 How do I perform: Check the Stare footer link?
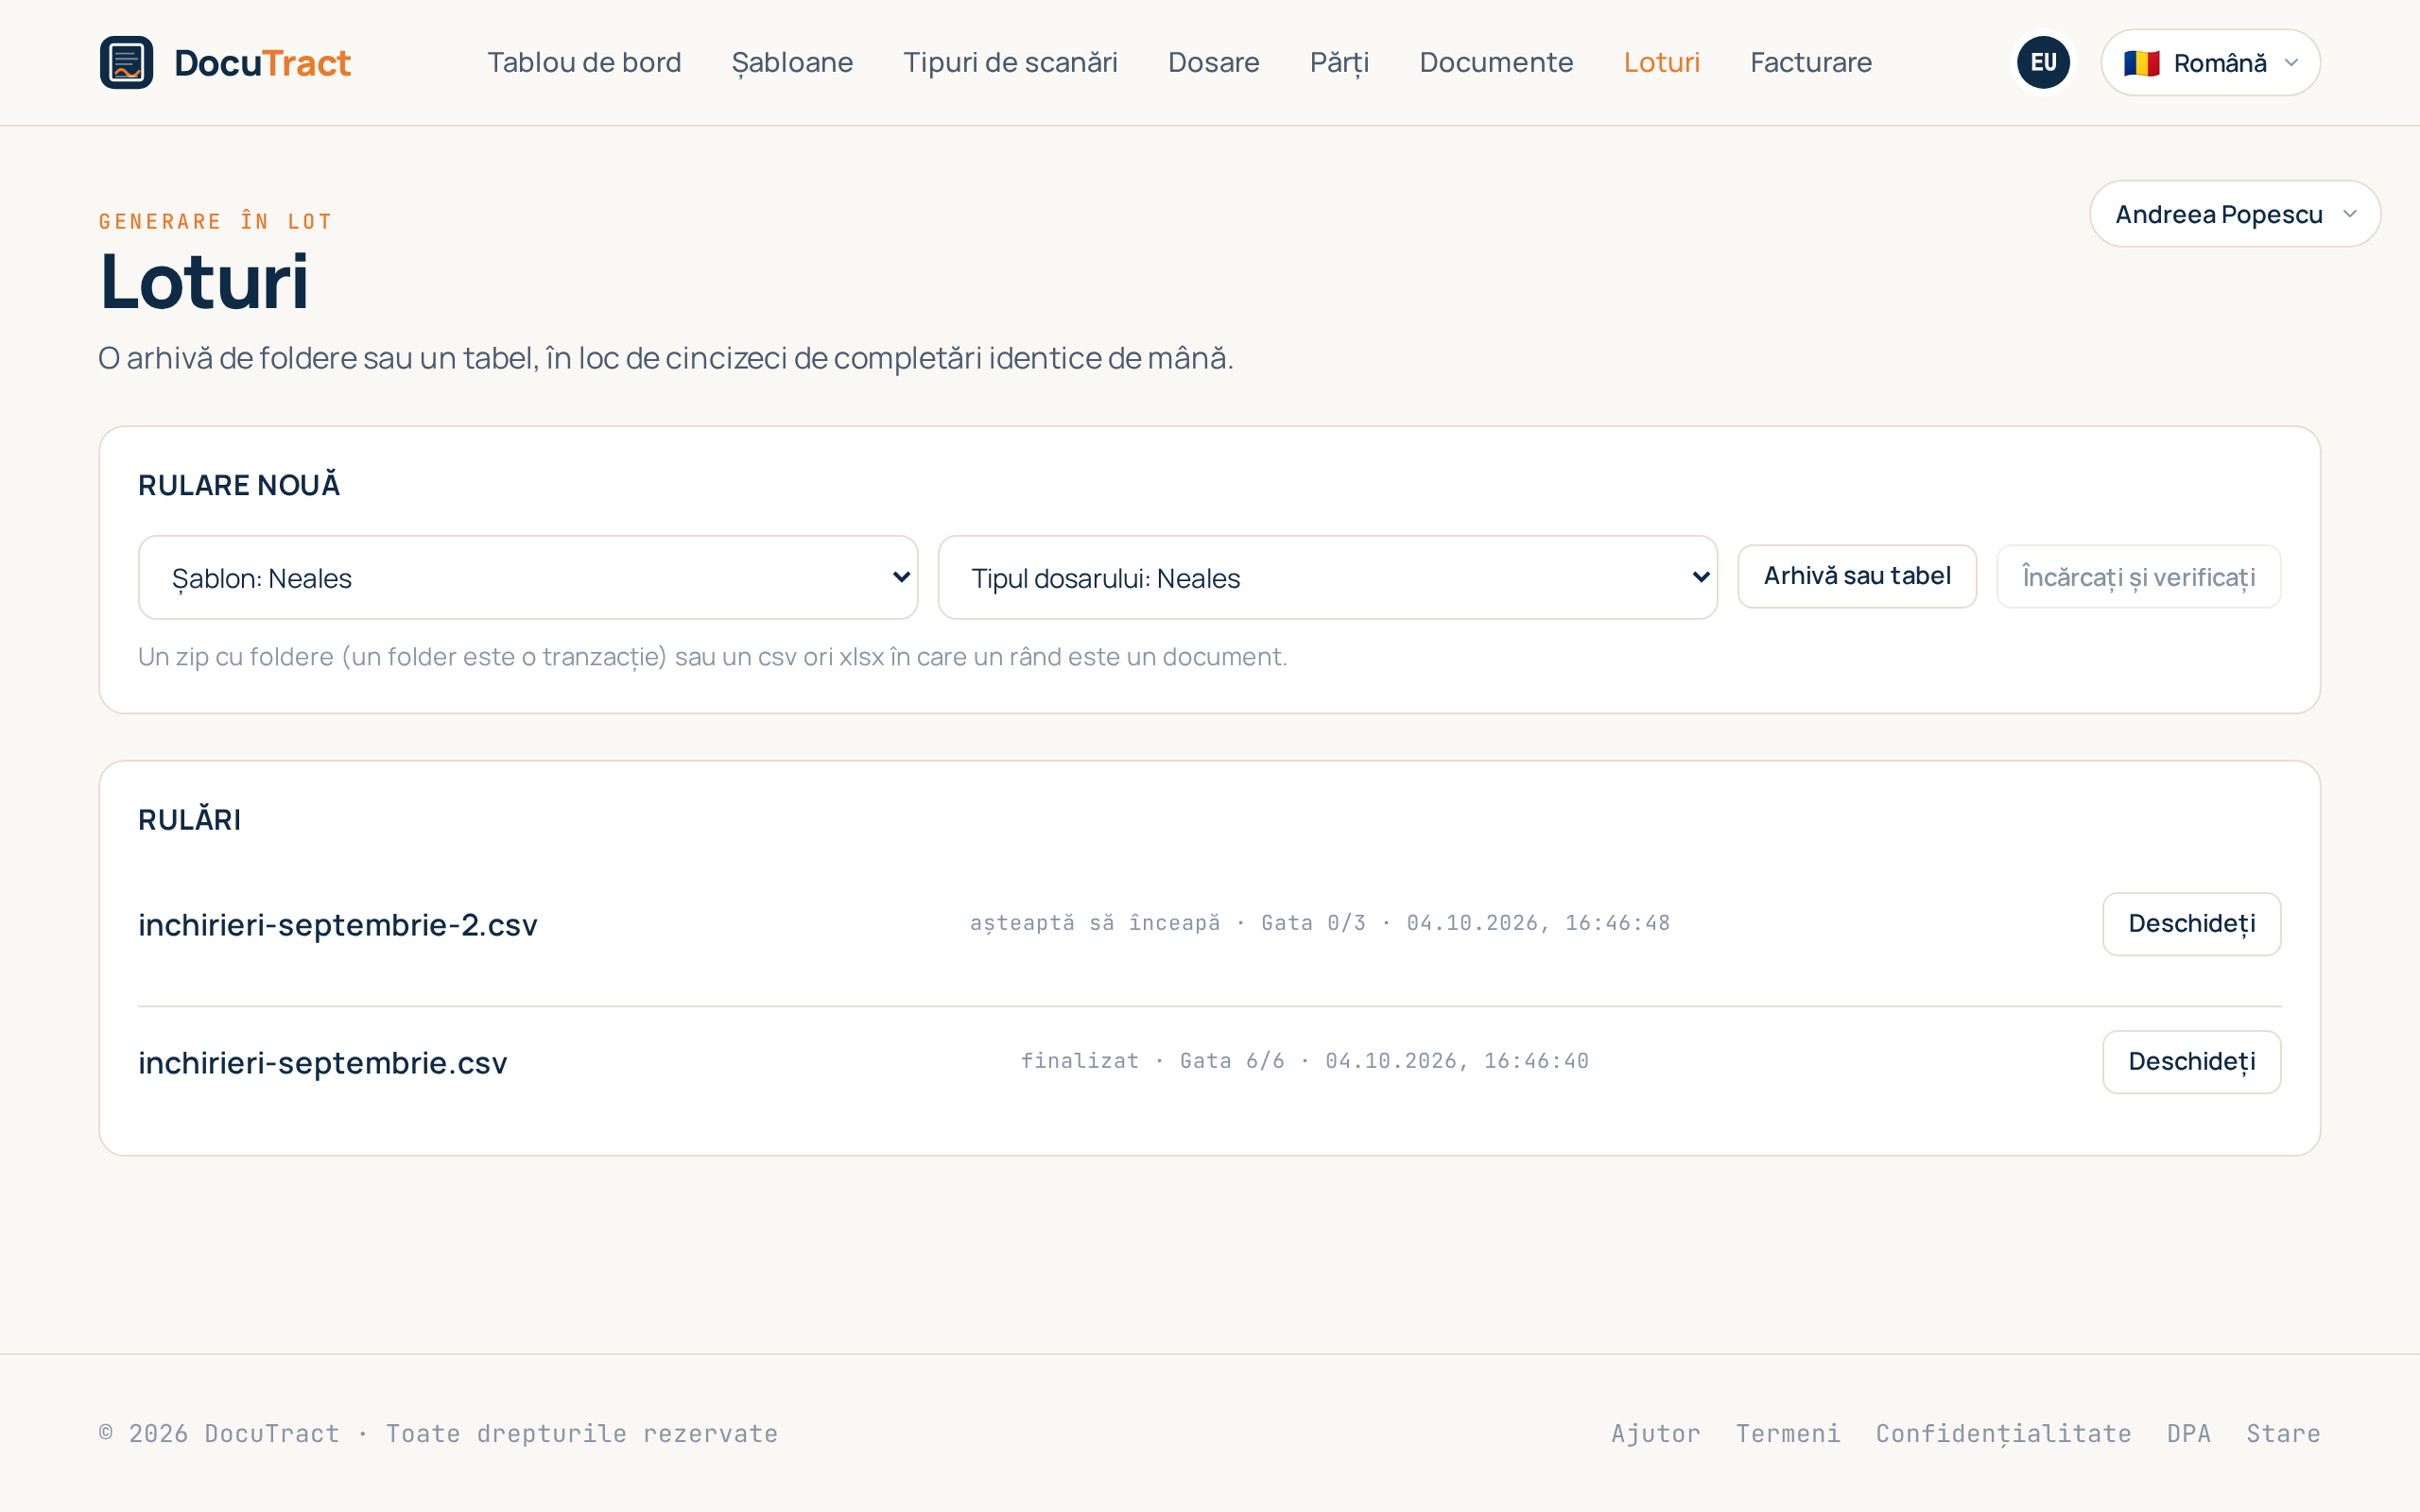pyautogui.click(x=2282, y=1433)
